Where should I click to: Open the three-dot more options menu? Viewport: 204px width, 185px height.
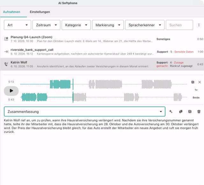(x=199, y=25)
